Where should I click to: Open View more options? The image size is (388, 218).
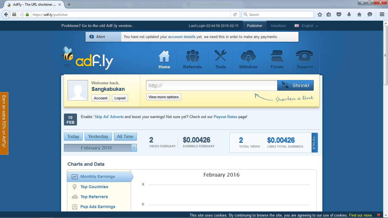click(x=163, y=97)
